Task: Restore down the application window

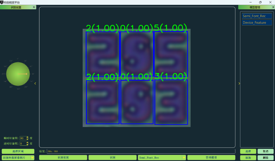Action: click(x=260, y=2)
